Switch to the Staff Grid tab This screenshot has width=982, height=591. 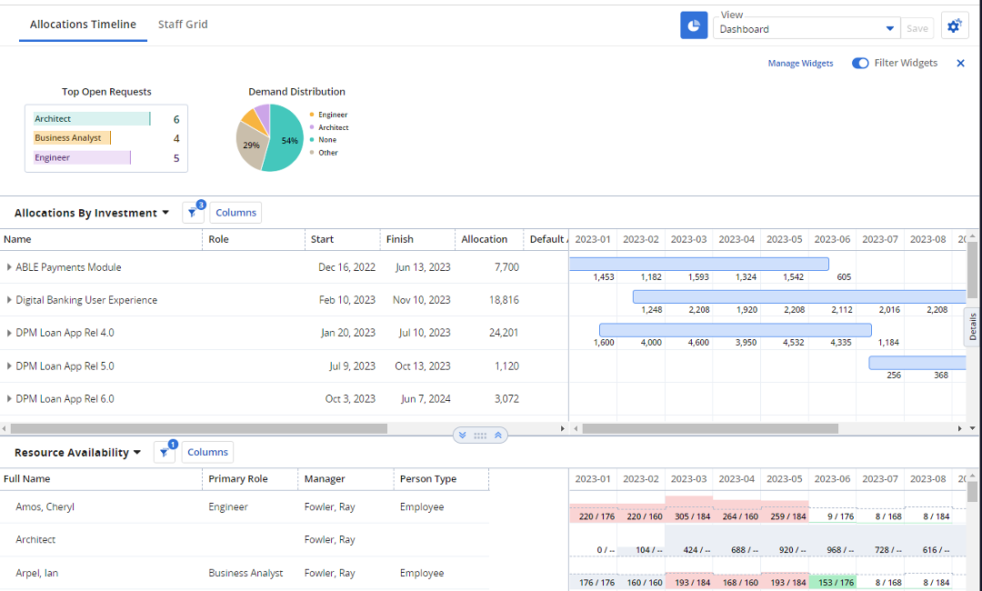click(x=183, y=25)
